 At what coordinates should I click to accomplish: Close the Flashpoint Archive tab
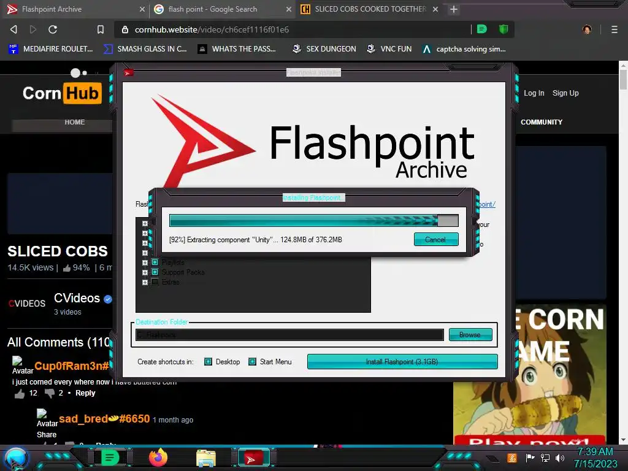coord(142,9)
